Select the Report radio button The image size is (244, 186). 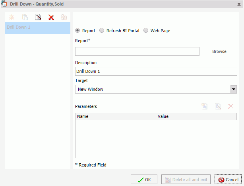coord(77,30)
